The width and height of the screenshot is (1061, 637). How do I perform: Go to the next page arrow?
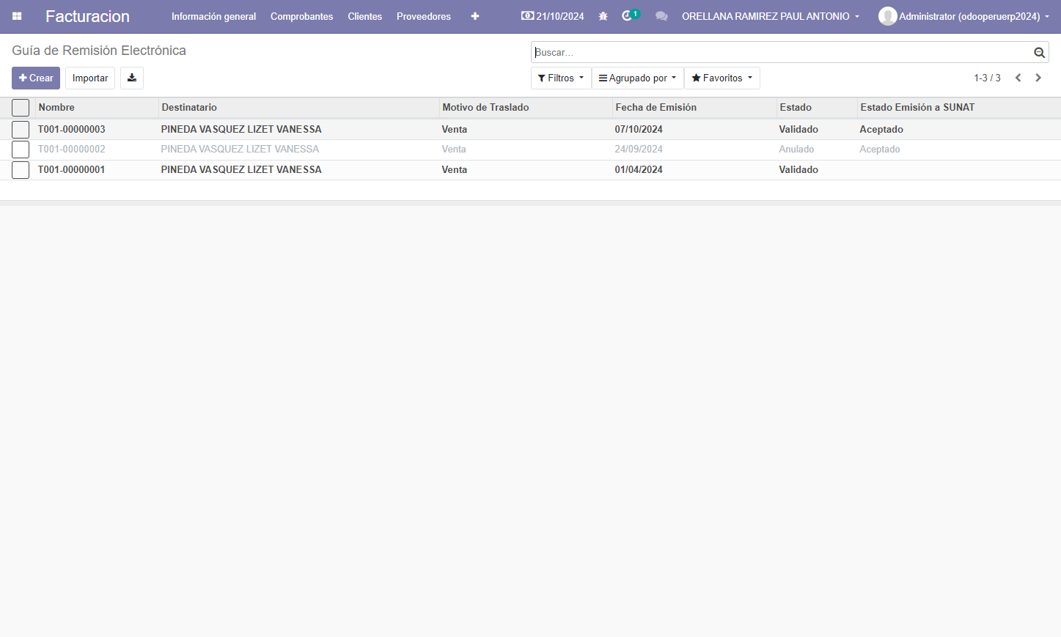pyautogui.click(x=1038, y=78)
